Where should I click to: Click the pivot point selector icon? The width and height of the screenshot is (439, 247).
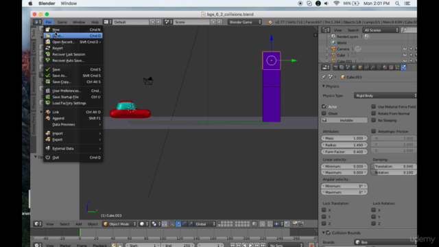coord(156,224)
